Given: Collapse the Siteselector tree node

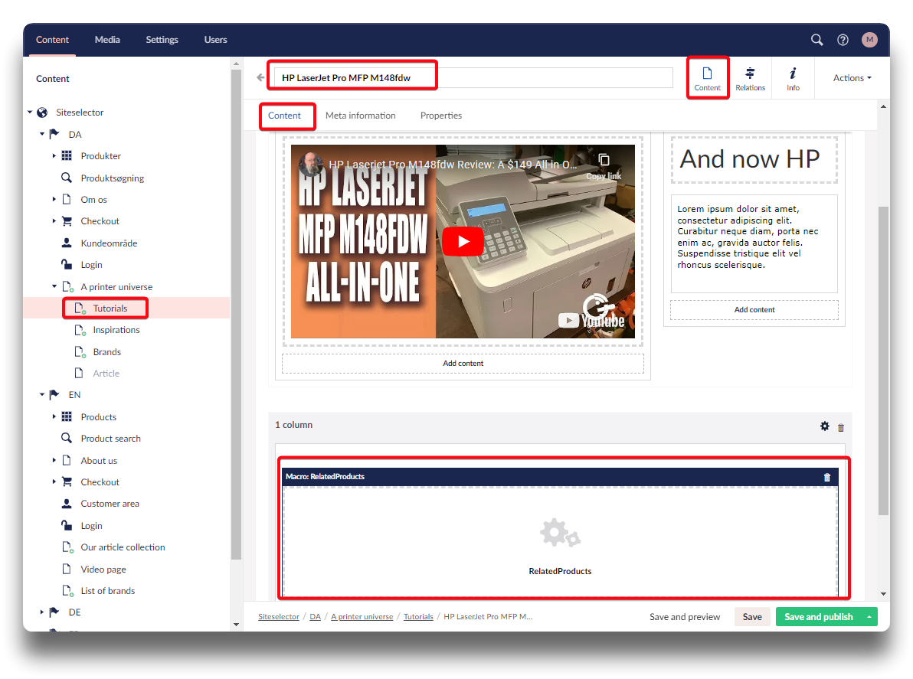Looking at the screenshot, I should (x=30, y=113).
